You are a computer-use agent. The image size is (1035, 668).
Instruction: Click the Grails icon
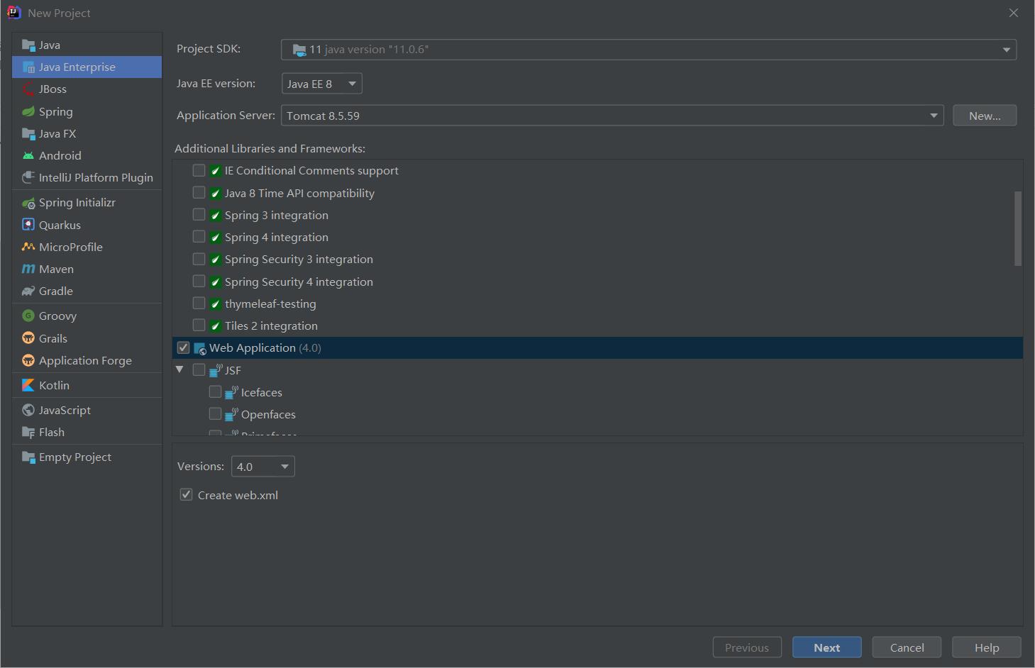click(x=28, y=338)
